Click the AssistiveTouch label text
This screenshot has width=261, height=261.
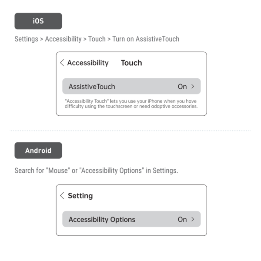[92, 87]
